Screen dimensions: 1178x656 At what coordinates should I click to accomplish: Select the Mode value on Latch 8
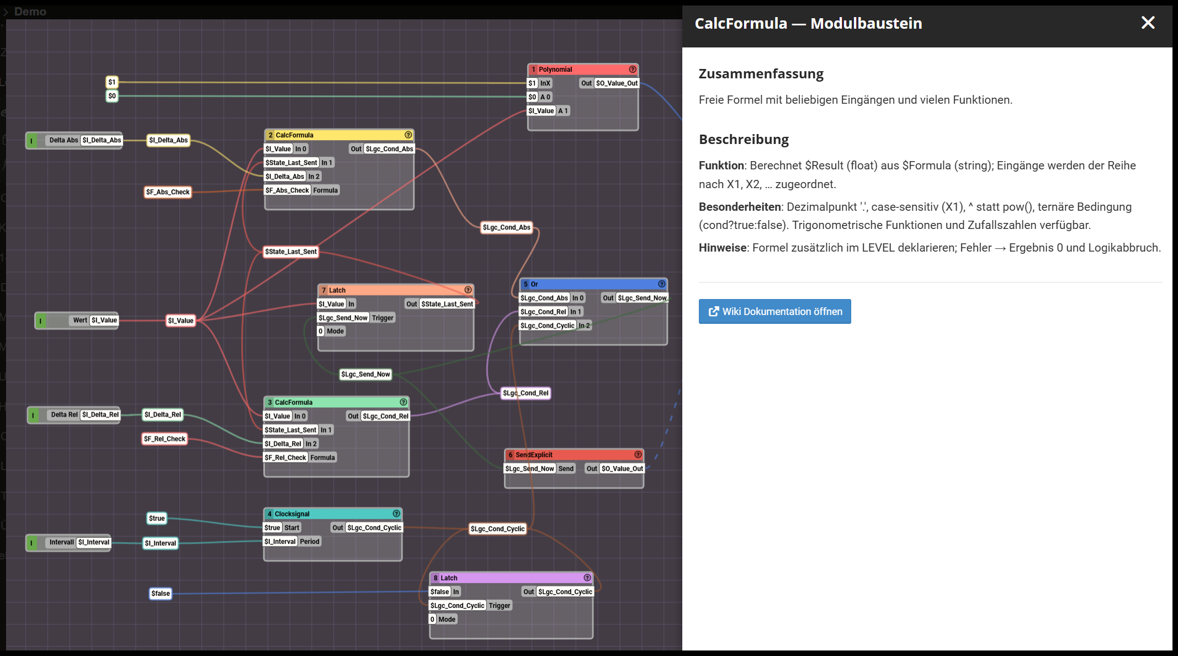[x=433, y=619]
